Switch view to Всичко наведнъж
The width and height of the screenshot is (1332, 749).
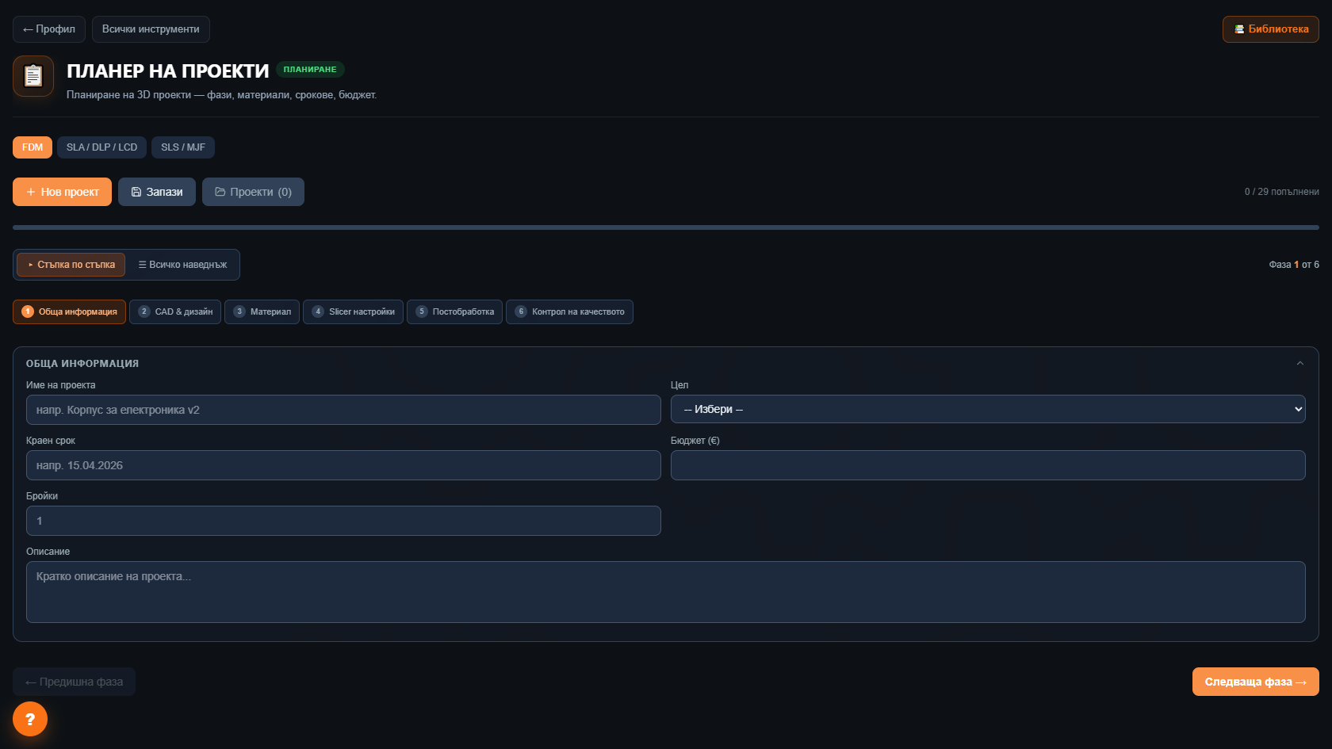(182, 265)
